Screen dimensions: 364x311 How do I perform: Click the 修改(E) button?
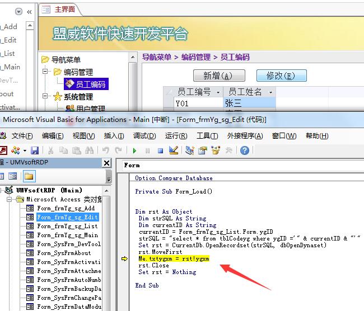coord(281,76)
